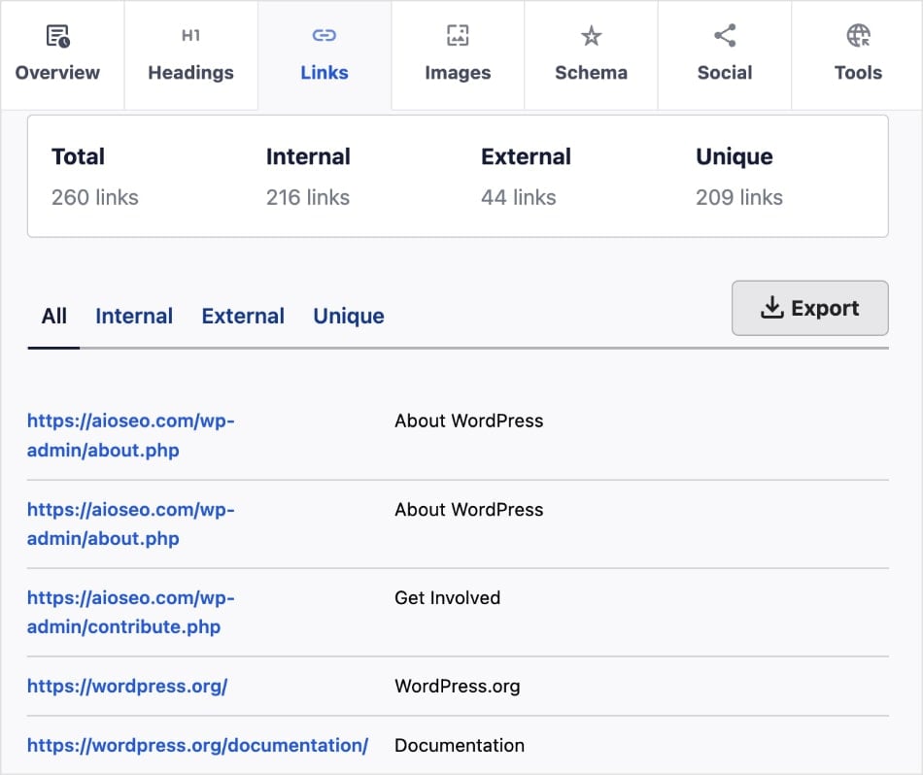This screenshot has width=923, height=775.
Task: Click the Tools globe icon
Action: pos(858,37)
